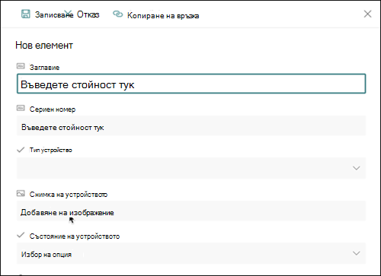The image size is (381, 276).
Task: Focus the Заглавие title input field
Action: (191, 84)
